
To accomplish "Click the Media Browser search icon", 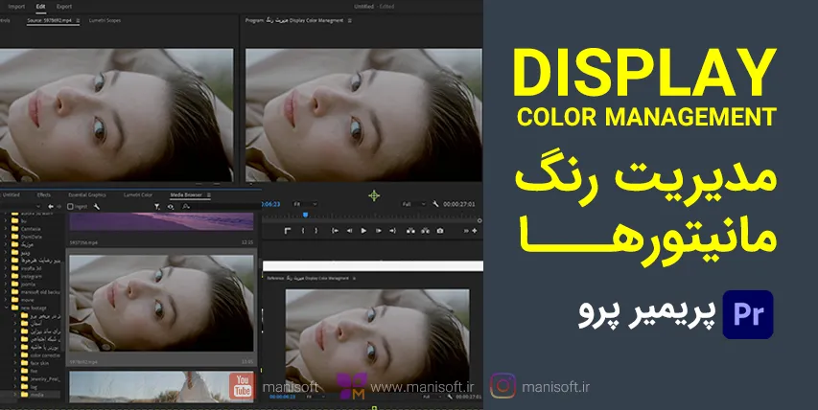I will tap(185, 207).
